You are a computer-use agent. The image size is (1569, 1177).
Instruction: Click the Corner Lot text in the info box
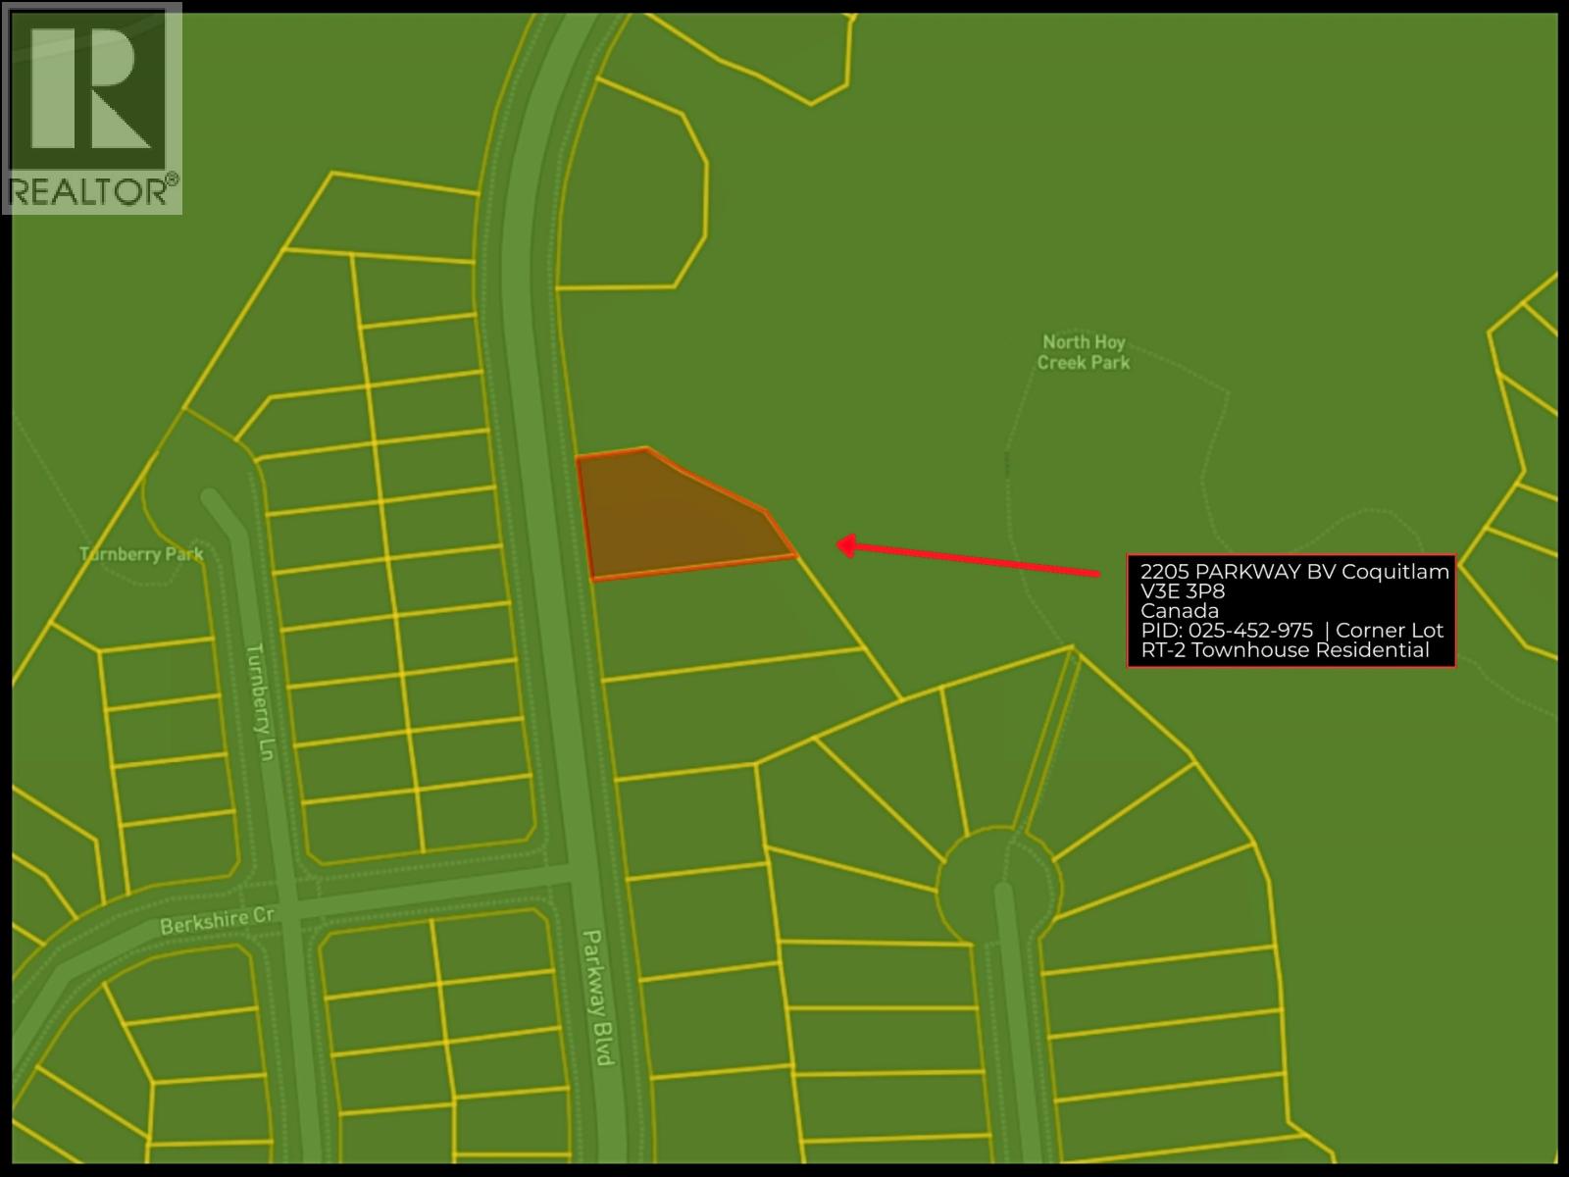[x=1390, y=631]
